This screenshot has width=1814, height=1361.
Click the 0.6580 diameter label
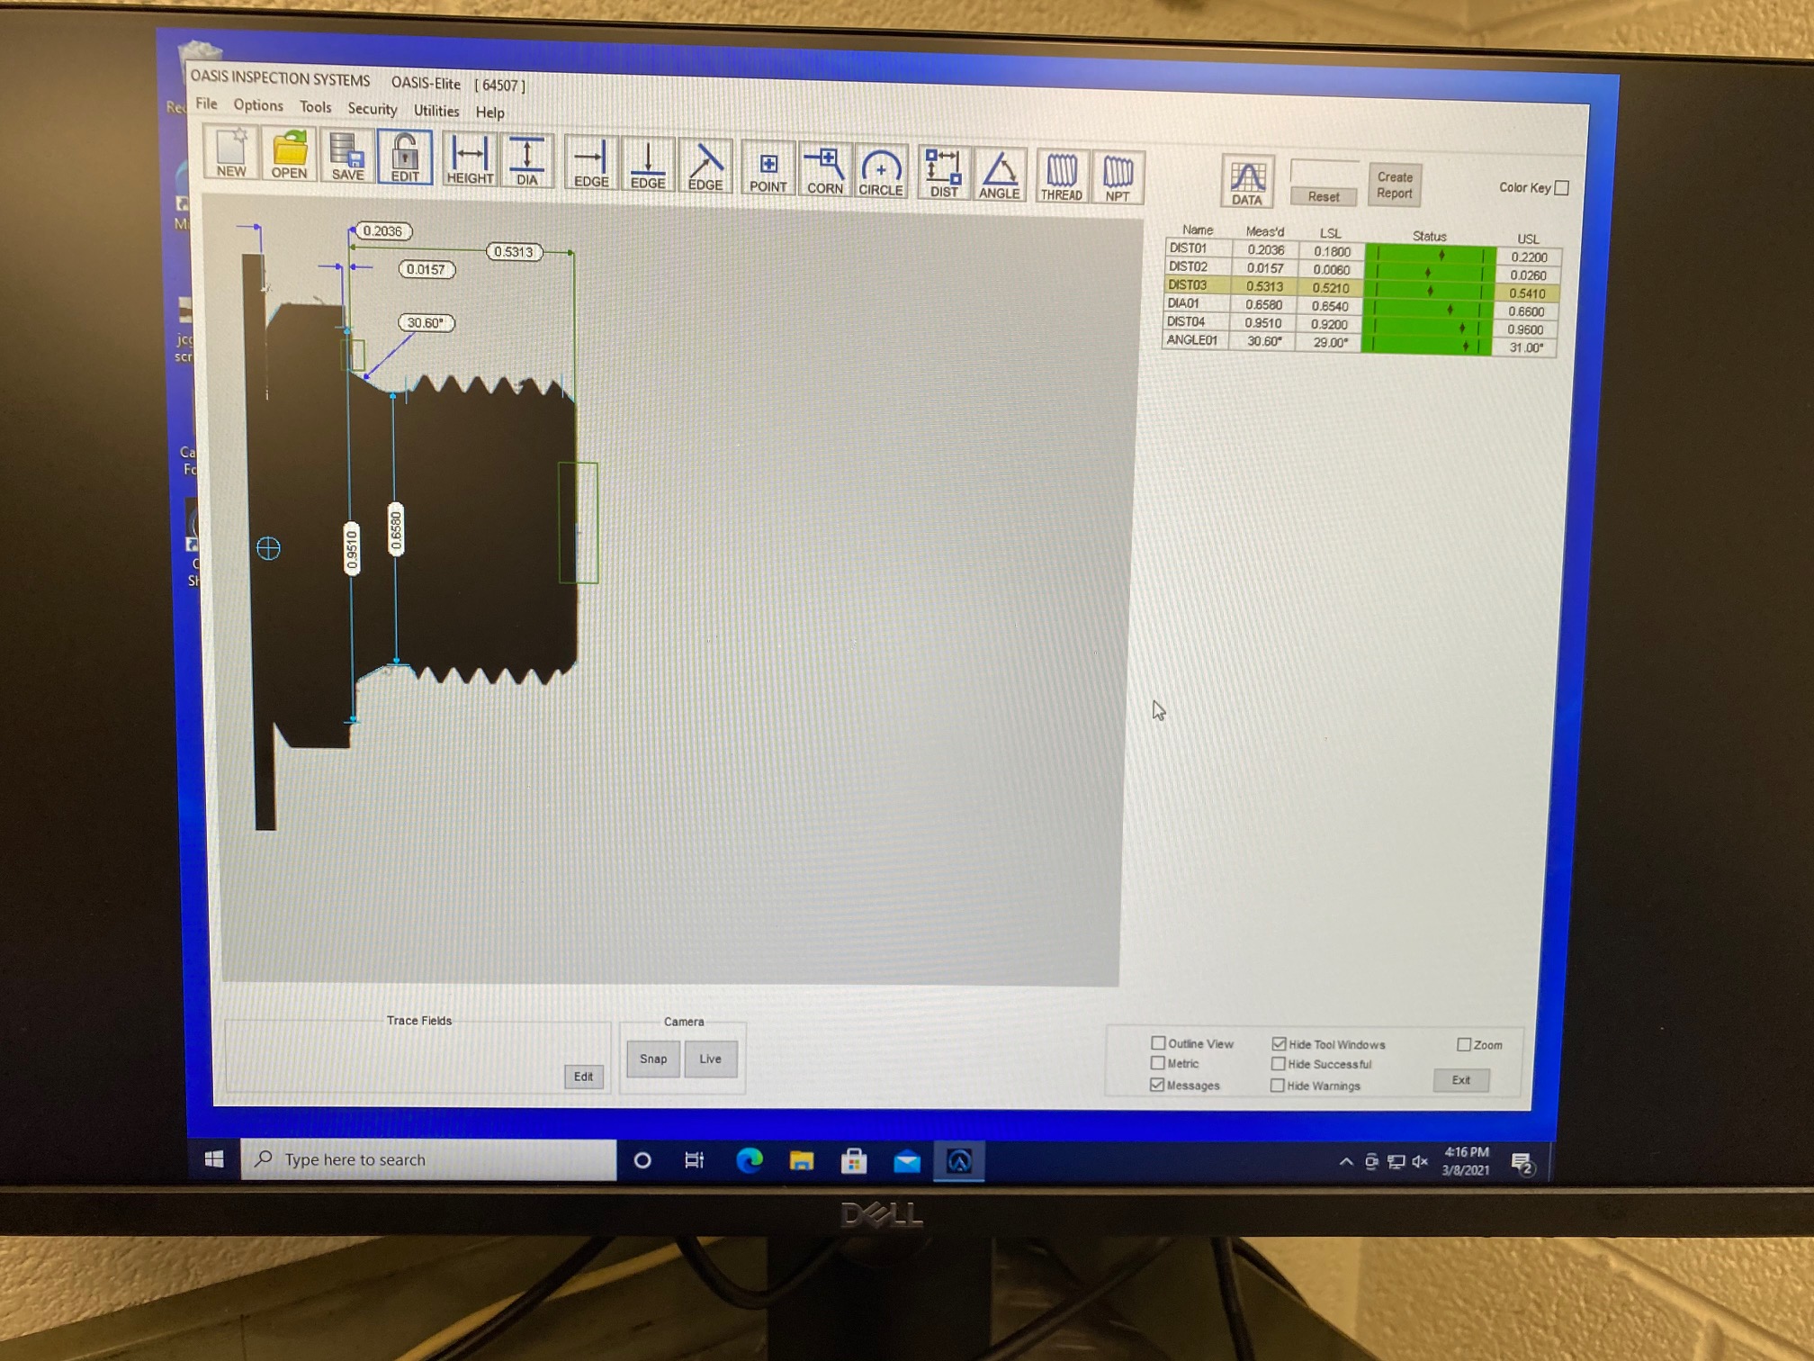396,530
